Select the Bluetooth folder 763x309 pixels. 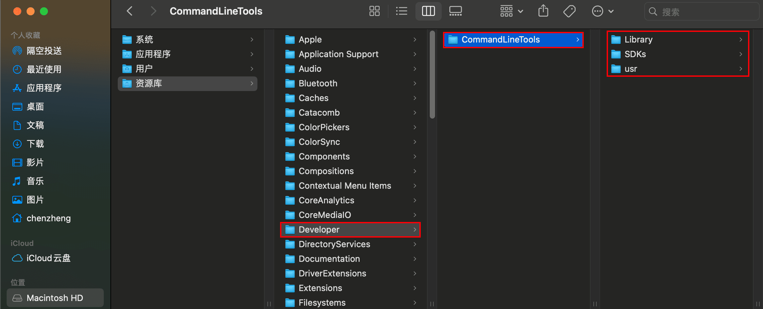pyautogui.click(x=351, y=83)
